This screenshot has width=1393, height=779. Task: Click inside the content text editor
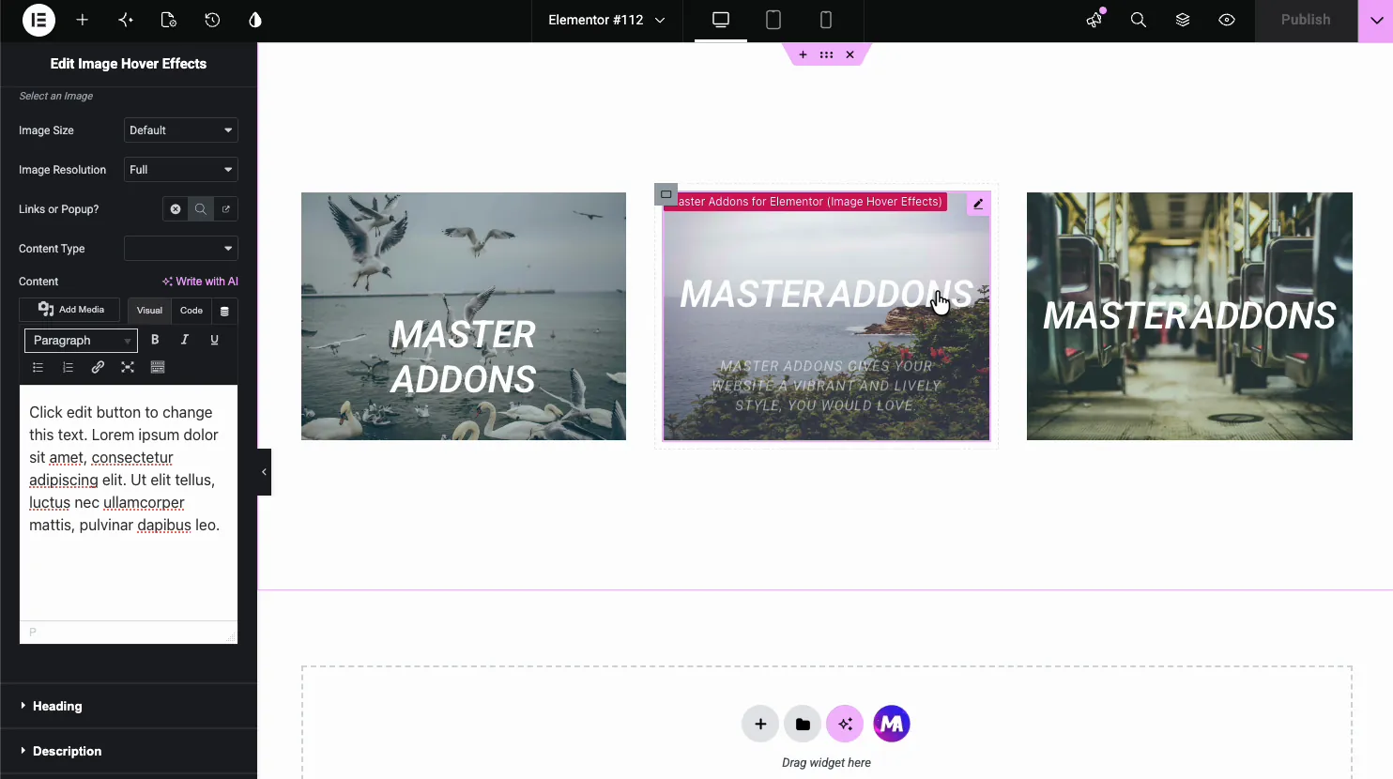(129, 502)
